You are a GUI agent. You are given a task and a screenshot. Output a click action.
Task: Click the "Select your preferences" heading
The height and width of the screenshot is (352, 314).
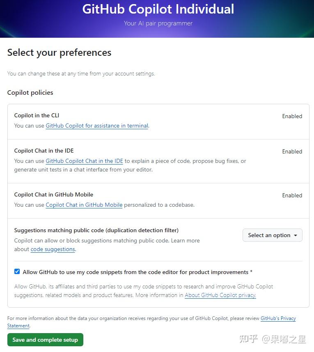click(x=59, y=53)
